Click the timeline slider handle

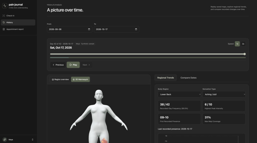point(245,54)
